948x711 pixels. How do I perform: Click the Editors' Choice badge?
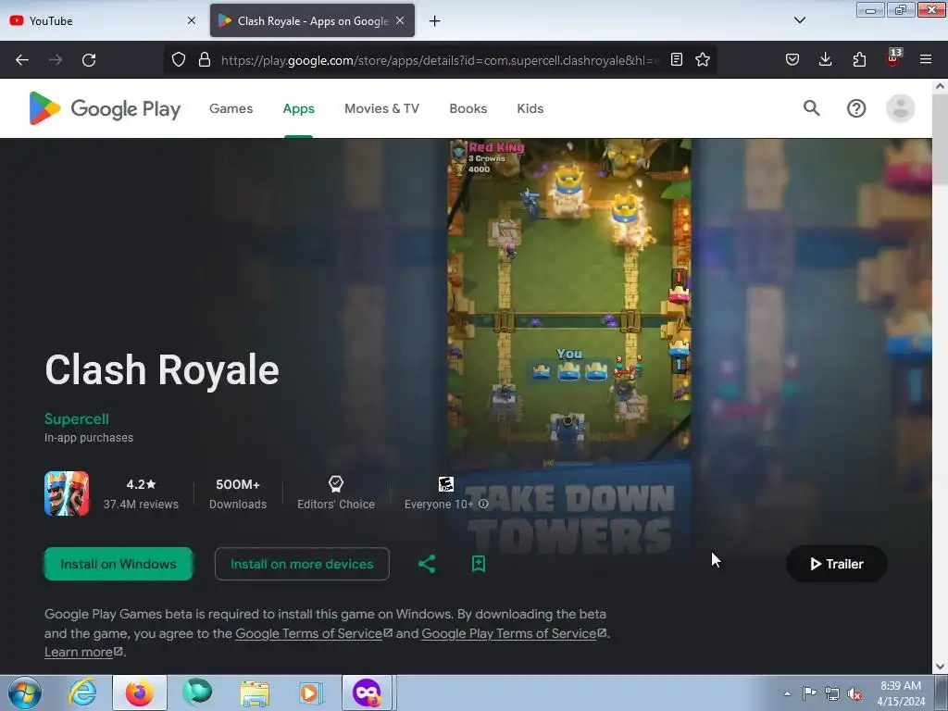(x=335, y=493)
